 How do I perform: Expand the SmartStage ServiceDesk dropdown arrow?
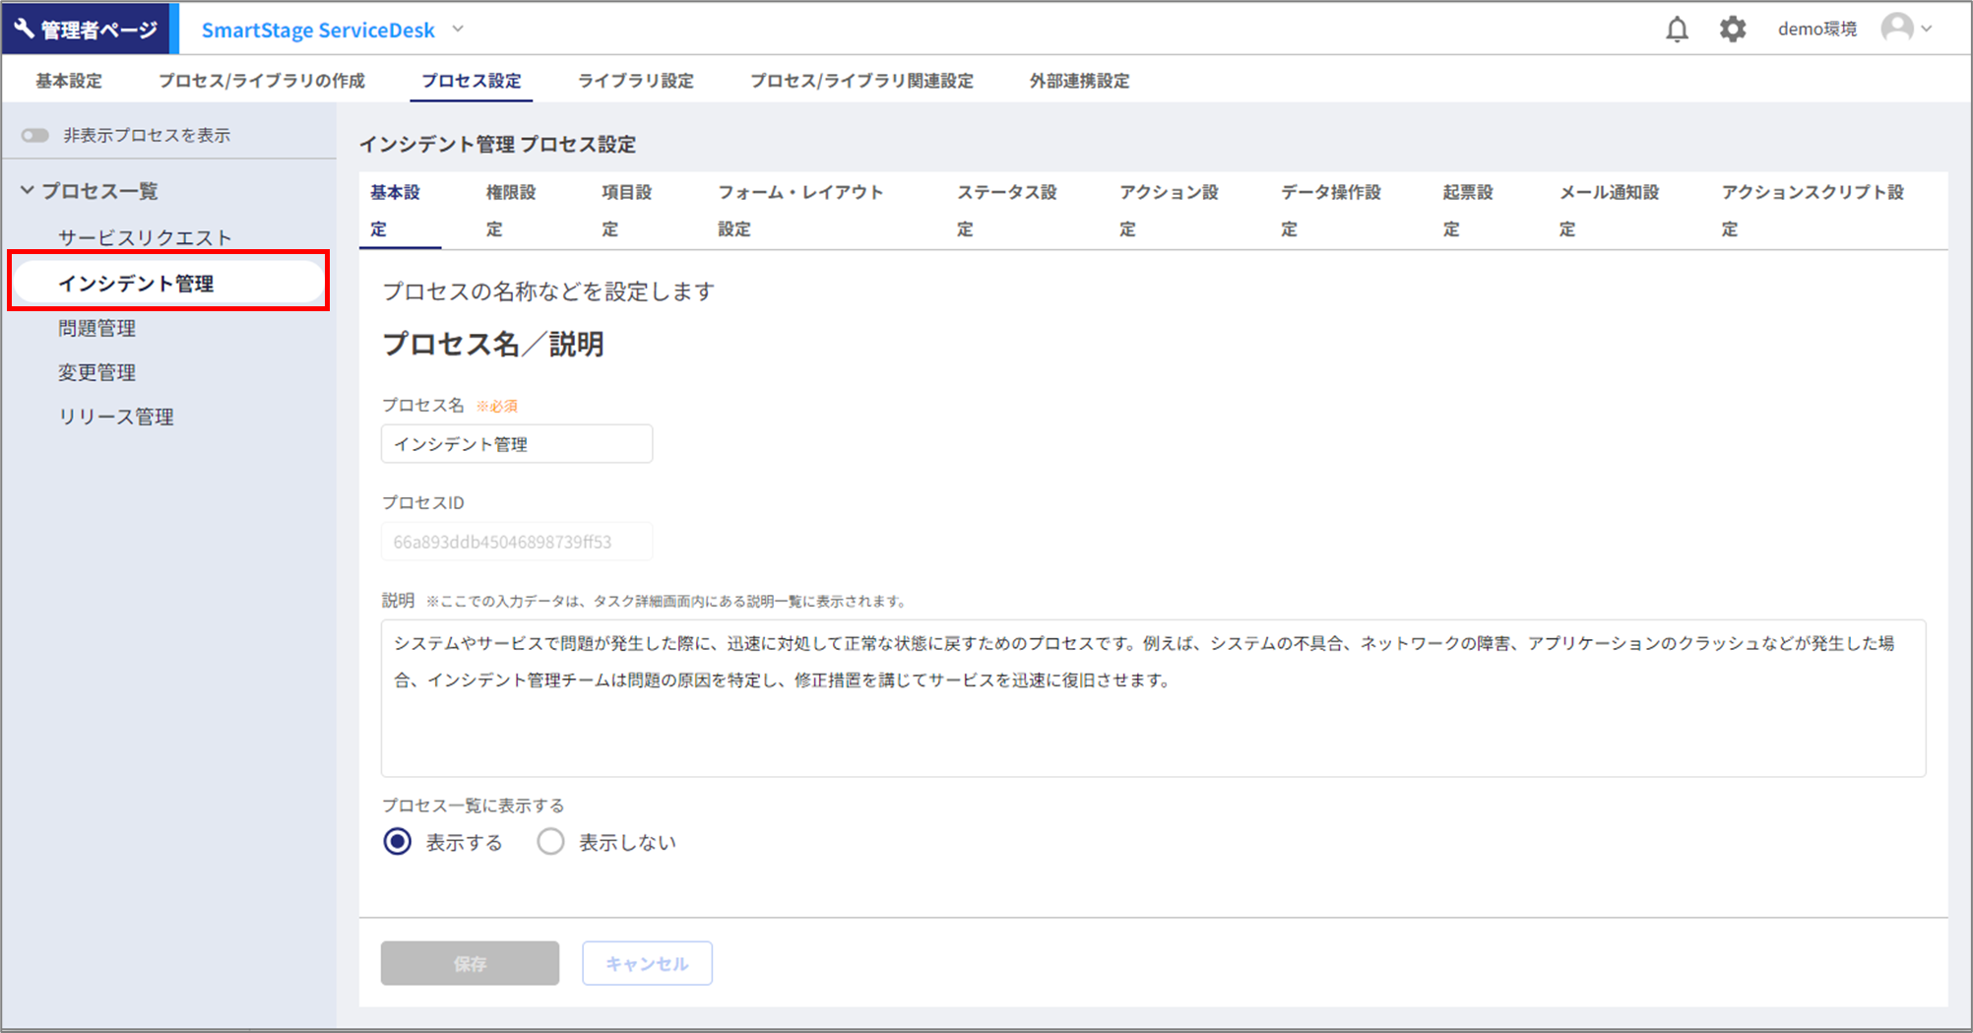tap(458, 30)
